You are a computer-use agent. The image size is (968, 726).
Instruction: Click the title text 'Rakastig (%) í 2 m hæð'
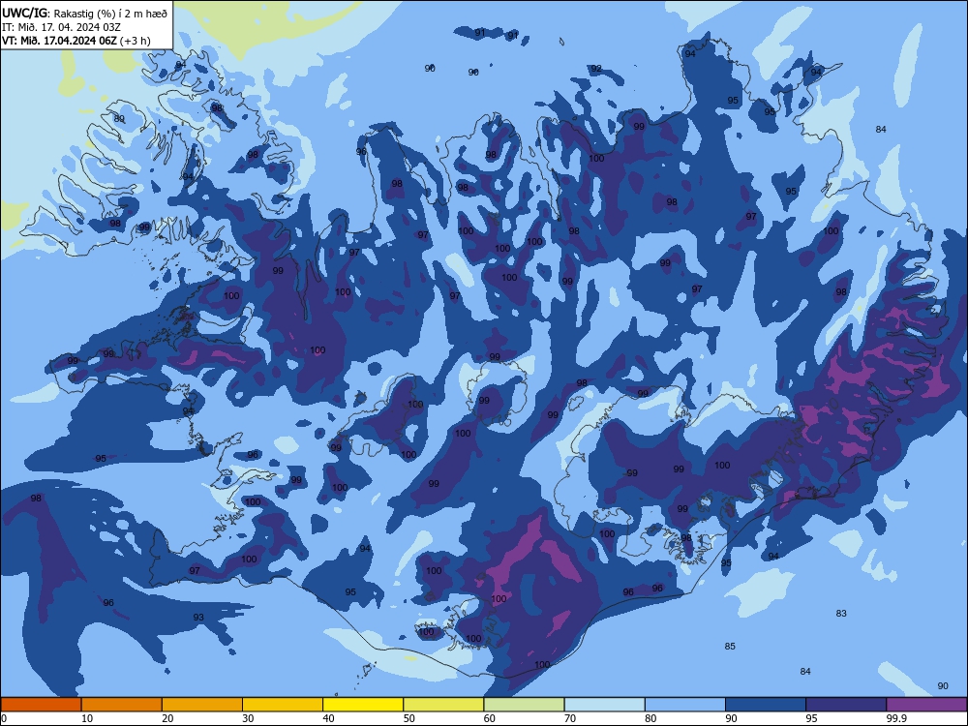[110, 14]
